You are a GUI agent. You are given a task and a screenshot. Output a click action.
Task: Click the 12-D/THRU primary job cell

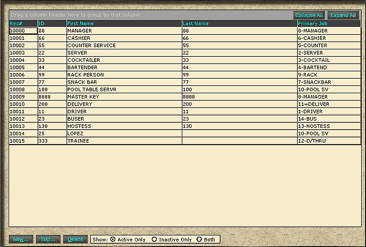(329, 141)
